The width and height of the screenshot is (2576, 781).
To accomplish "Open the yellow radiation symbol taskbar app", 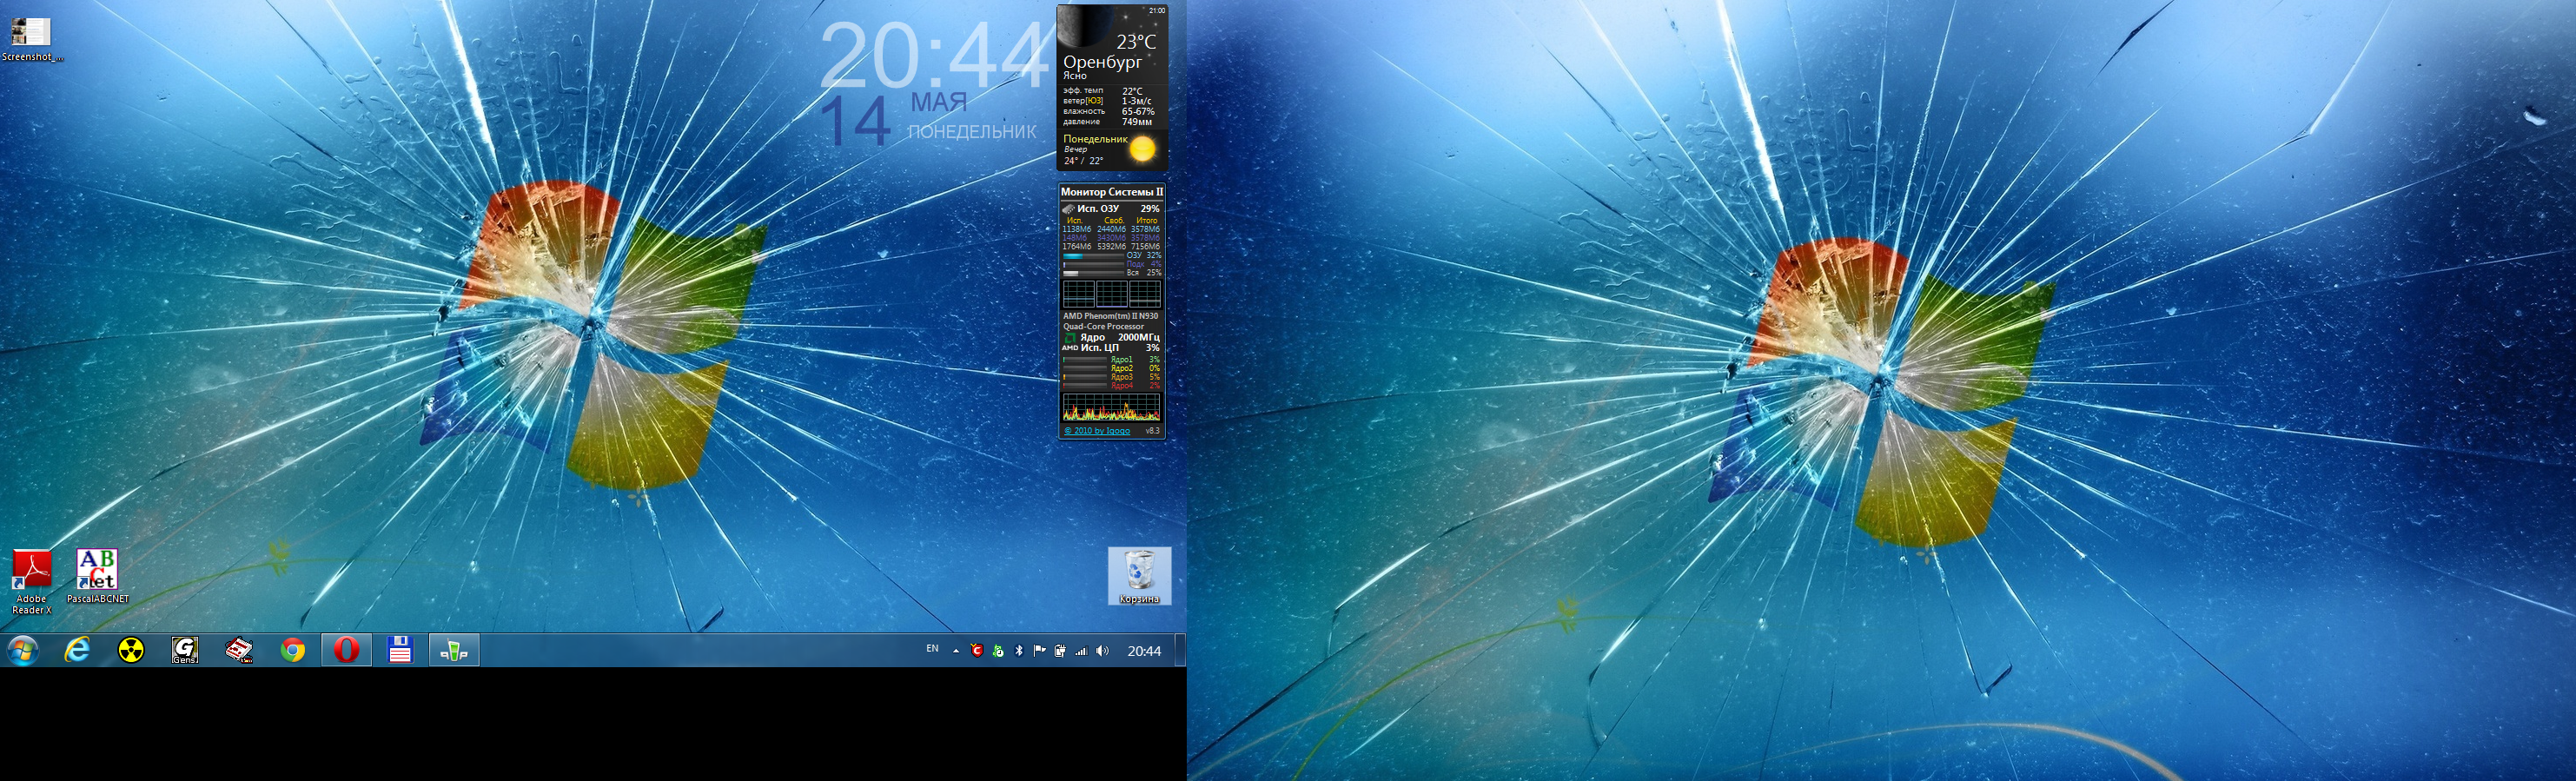I will (x=131, y=651).
